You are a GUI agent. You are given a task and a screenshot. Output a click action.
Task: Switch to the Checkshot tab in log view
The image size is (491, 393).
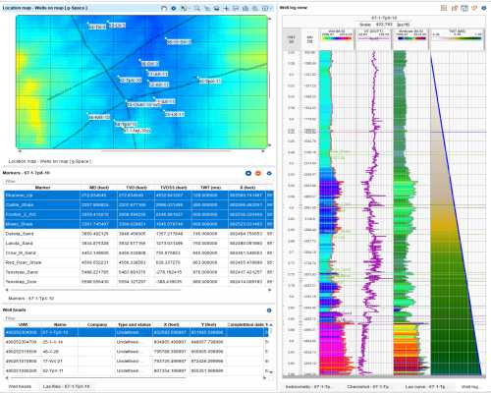pos(367,387)
